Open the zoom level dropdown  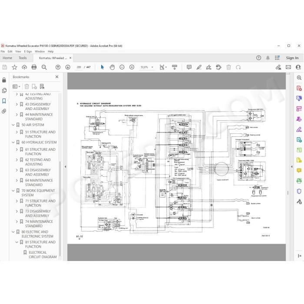152,67
